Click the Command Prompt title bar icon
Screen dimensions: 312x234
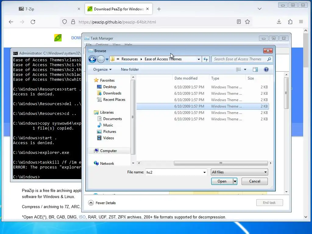point(15,53)
